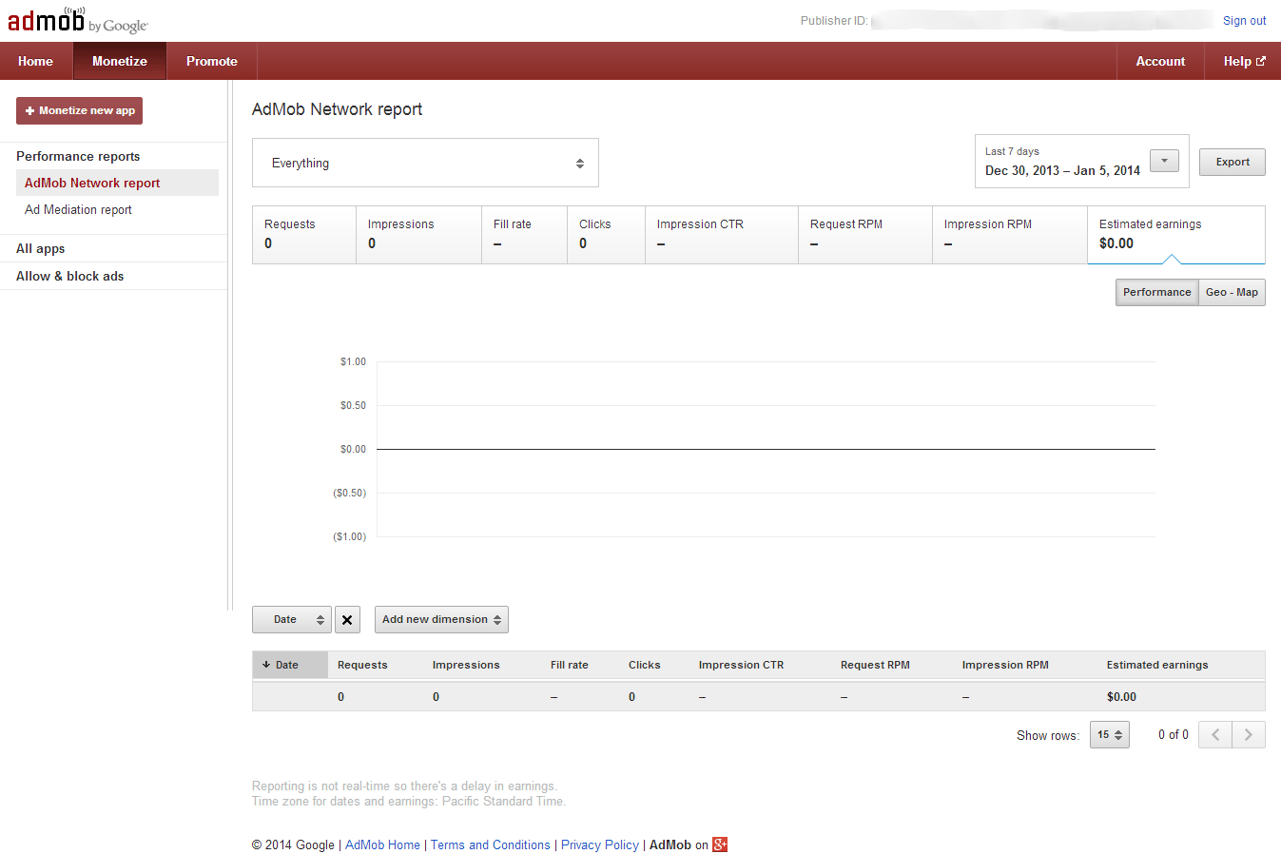Go to the Home tab

click(x=35, y=61)
